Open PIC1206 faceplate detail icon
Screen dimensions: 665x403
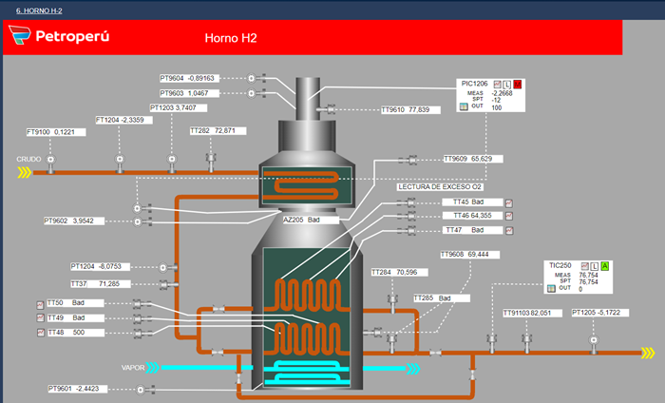(x=464, y=106)
